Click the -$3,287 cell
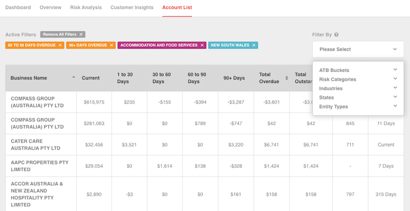The width and height of the screenshot is (410, 211). (236, 102)
